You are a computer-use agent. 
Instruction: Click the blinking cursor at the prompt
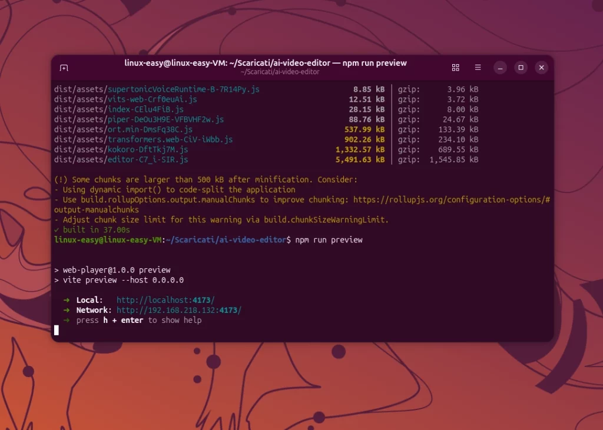tap(57, 330)
